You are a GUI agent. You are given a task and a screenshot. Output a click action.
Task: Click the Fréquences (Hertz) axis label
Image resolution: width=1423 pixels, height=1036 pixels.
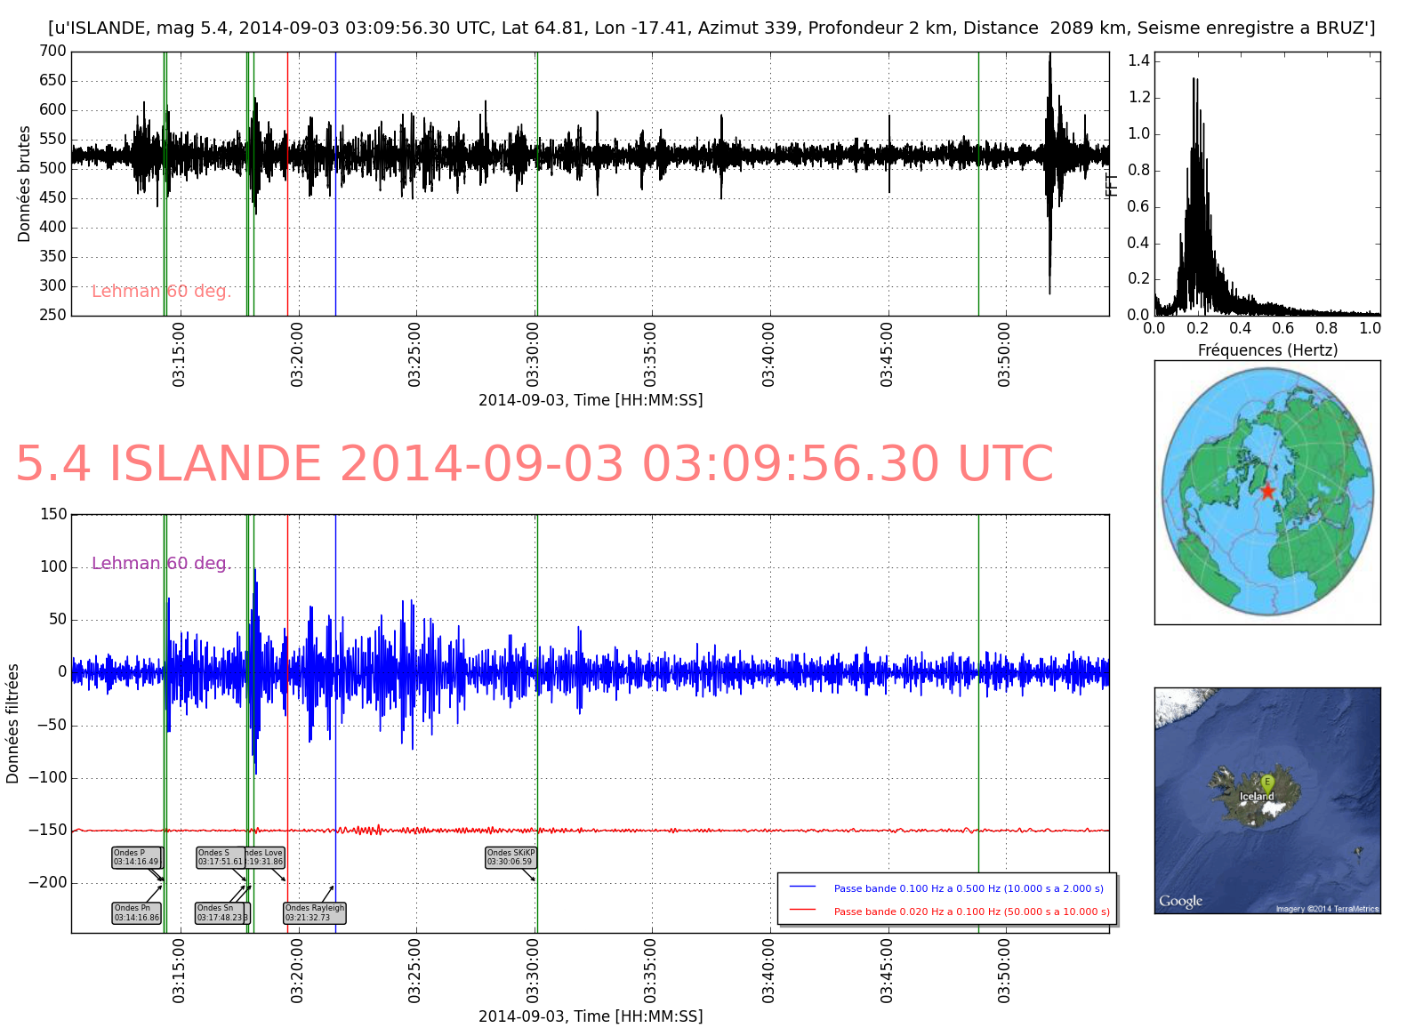click(x=1267, y=350)
